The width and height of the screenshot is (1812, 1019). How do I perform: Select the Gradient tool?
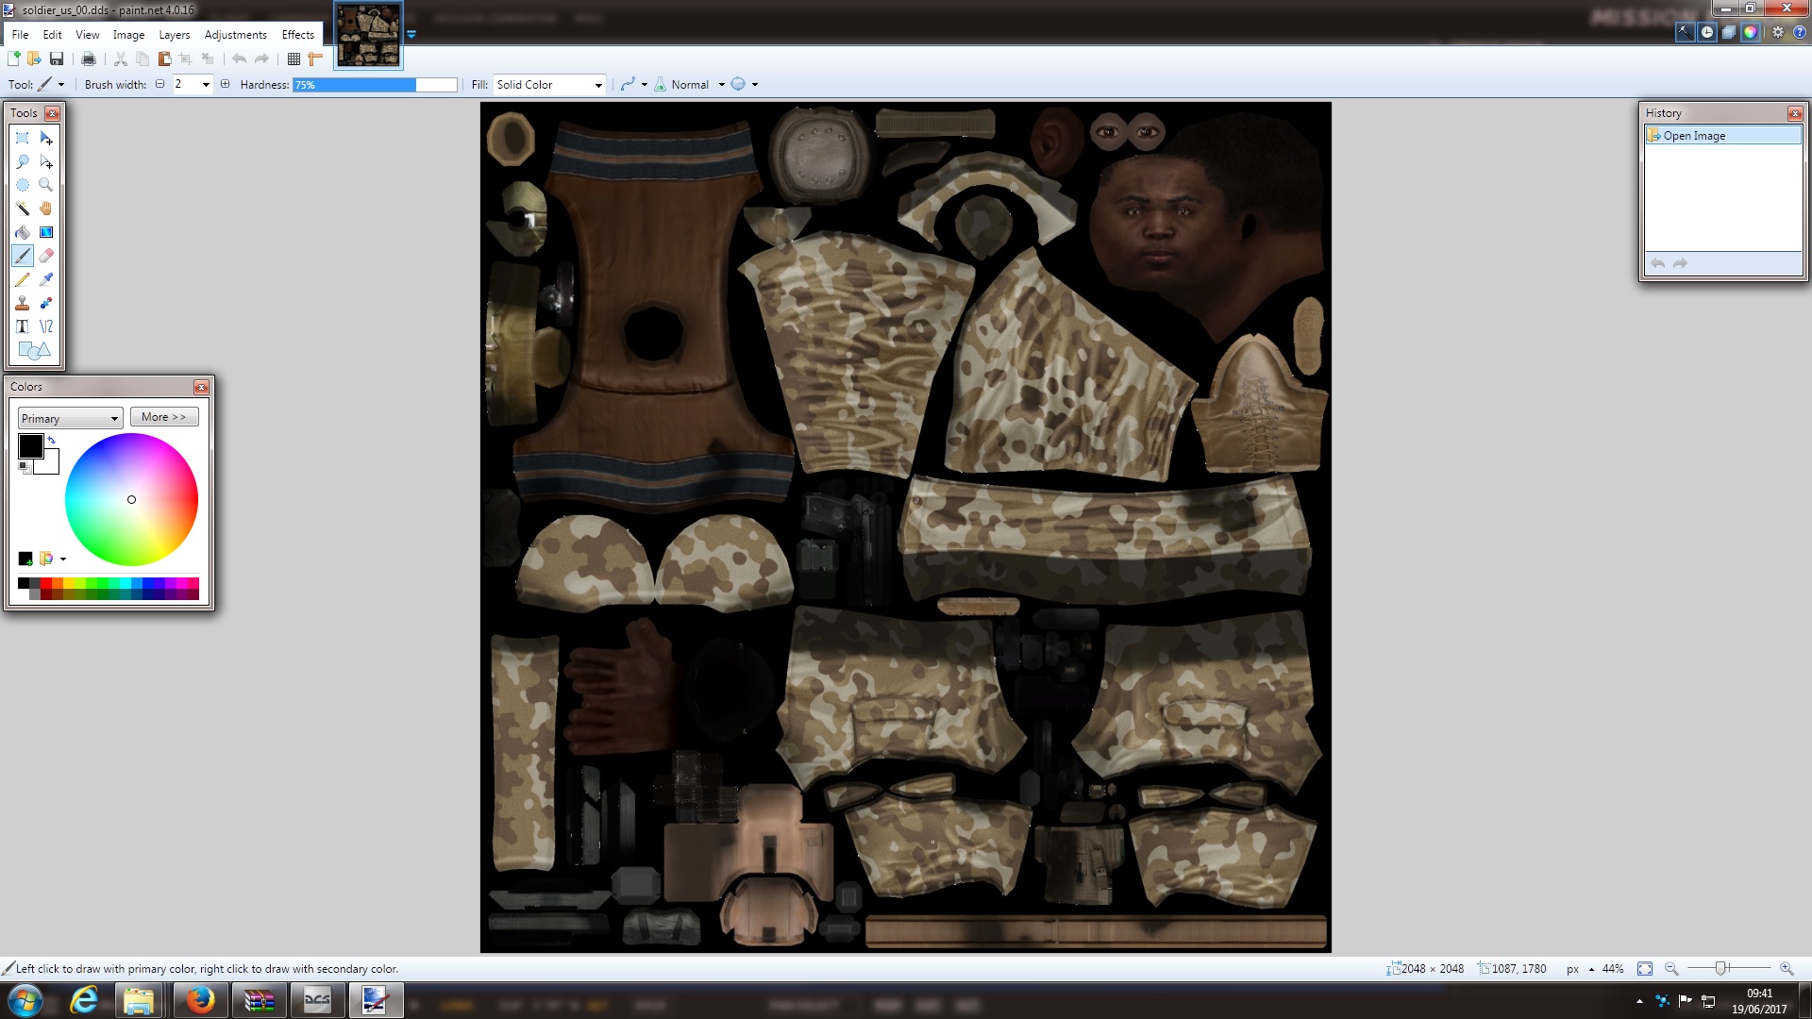46,232
